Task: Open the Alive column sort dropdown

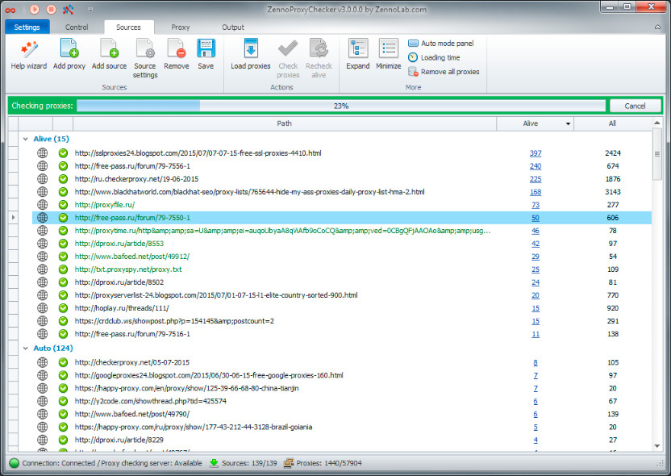Action: tap(568, 123)
